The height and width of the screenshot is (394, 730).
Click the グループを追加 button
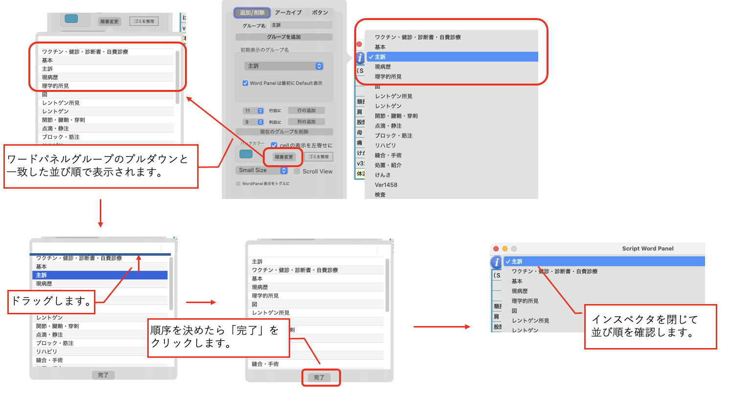tap(284, 37)
